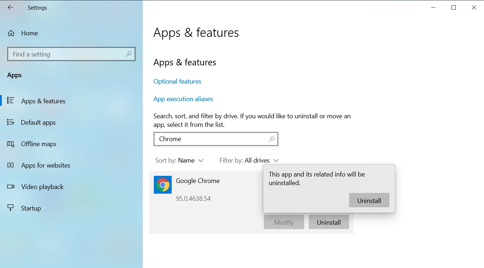Focus the Find a setting field
The height and width of the screenshot is (268, 484).
(71, 54)
